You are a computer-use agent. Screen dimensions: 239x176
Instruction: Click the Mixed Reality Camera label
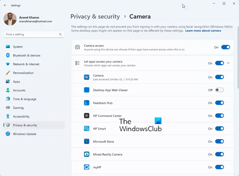point(108,155)
